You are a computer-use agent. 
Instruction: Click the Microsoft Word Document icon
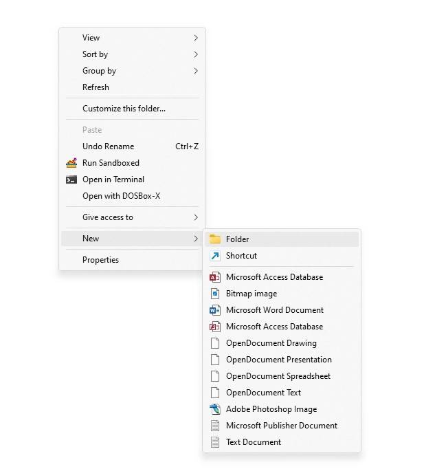tap(215, 310)
